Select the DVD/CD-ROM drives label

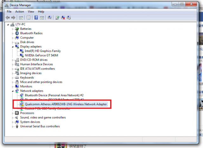click(x=34, y=60)
